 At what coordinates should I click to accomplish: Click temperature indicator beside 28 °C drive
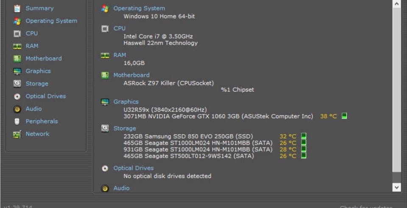tap(304, 149)
